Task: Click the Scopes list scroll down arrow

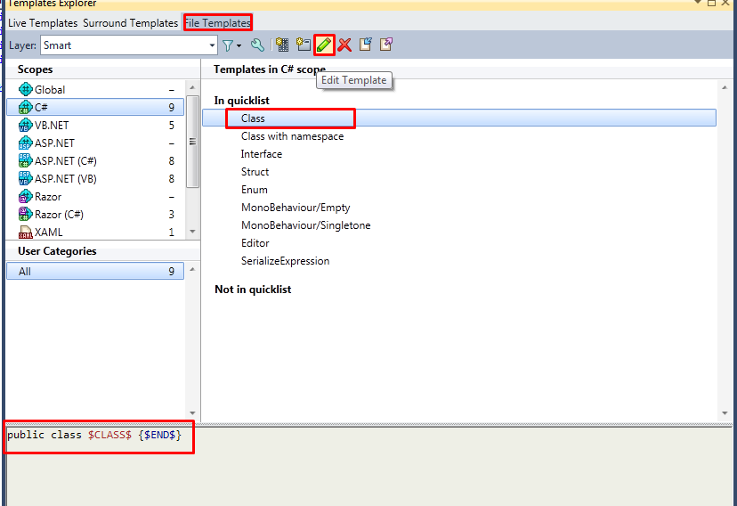Action: (x=192, y=232)
